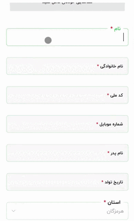Image resolution: width=134 pixels, height=221 pixels.
Task: Click the نام خانوادگی input field
Action: point(67,66)
